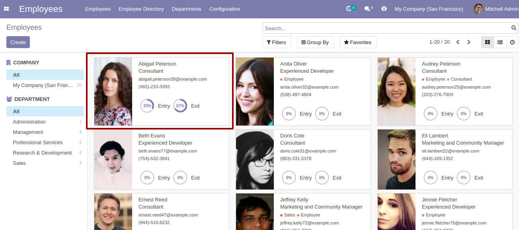Click the Employees app title

(x=41, y=9)
